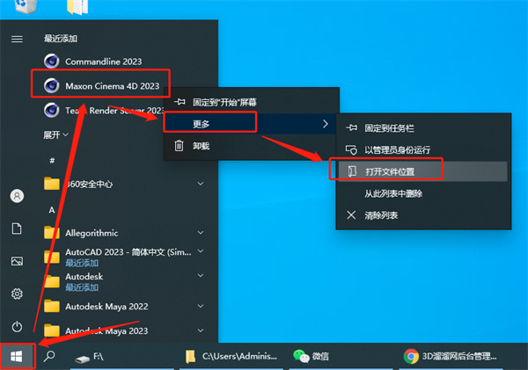Screen dimensions: 528x370
Task: Select 以管理员身份运行 menu item
Action: pos(423,150)
